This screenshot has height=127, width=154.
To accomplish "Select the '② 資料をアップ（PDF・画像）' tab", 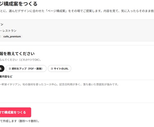I will coord(26,69).
